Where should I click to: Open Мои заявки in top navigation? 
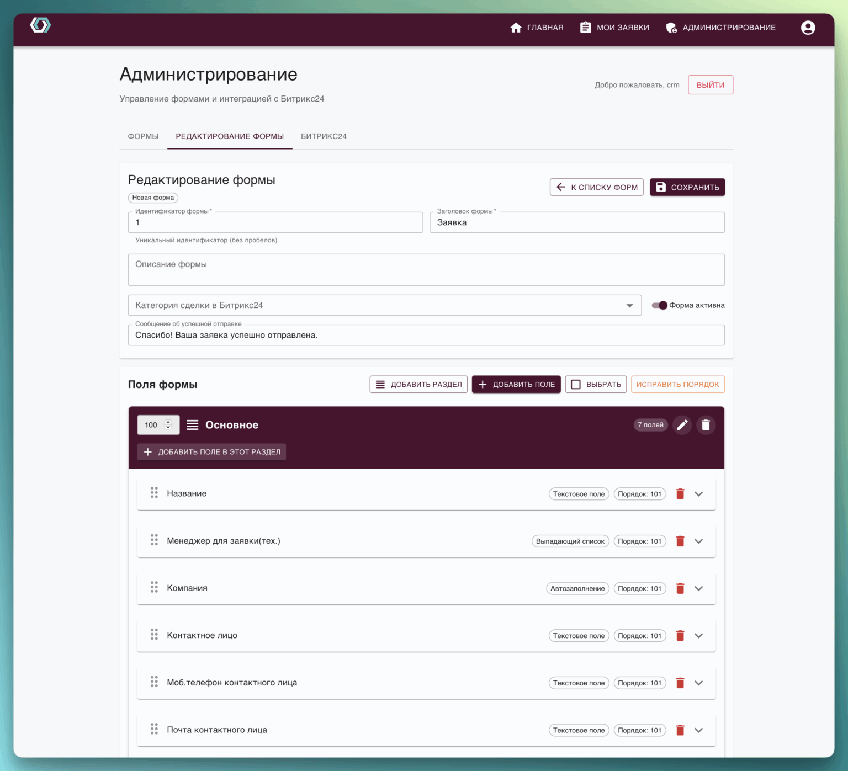[x=614, y=28]
